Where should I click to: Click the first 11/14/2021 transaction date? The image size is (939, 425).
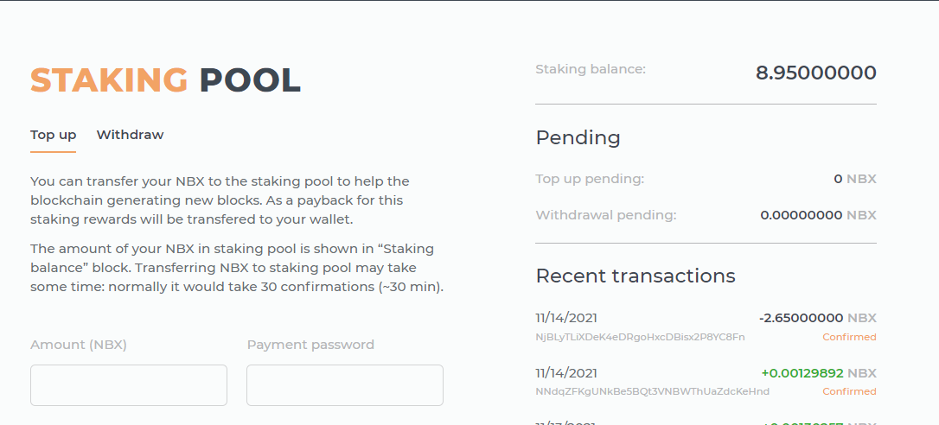(x=566, y=318)
